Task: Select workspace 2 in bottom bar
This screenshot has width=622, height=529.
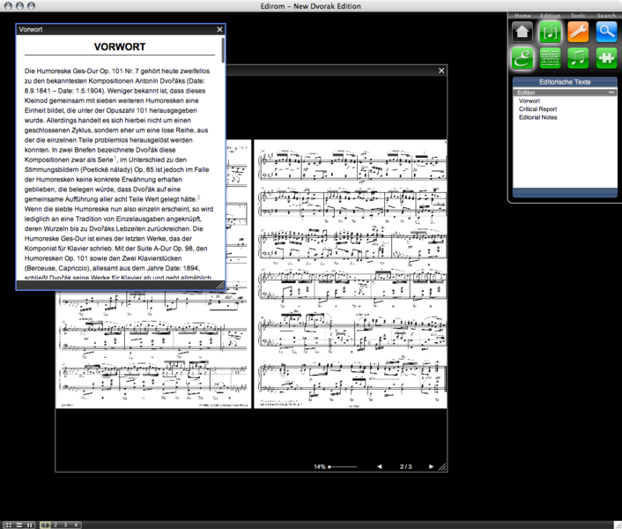Action: click(55, 524)
